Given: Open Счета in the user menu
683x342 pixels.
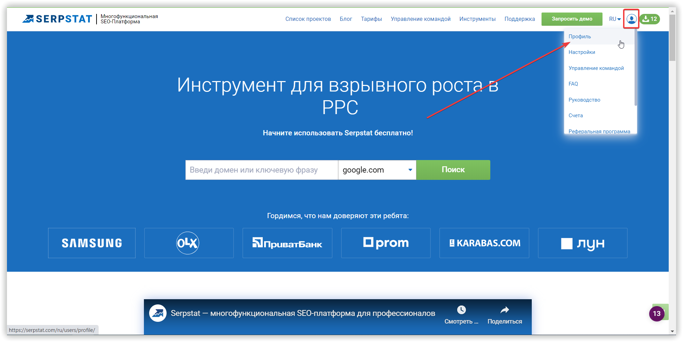Looking at the screenshot, I should point(575,116).
